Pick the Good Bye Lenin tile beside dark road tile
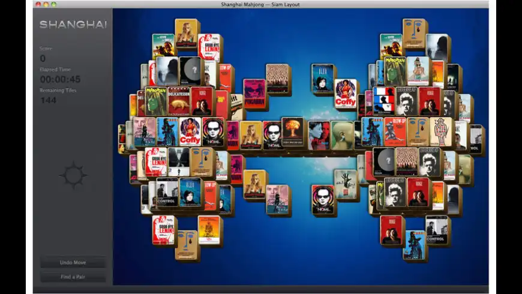The image size is (522, 294). tap(156, 162)
